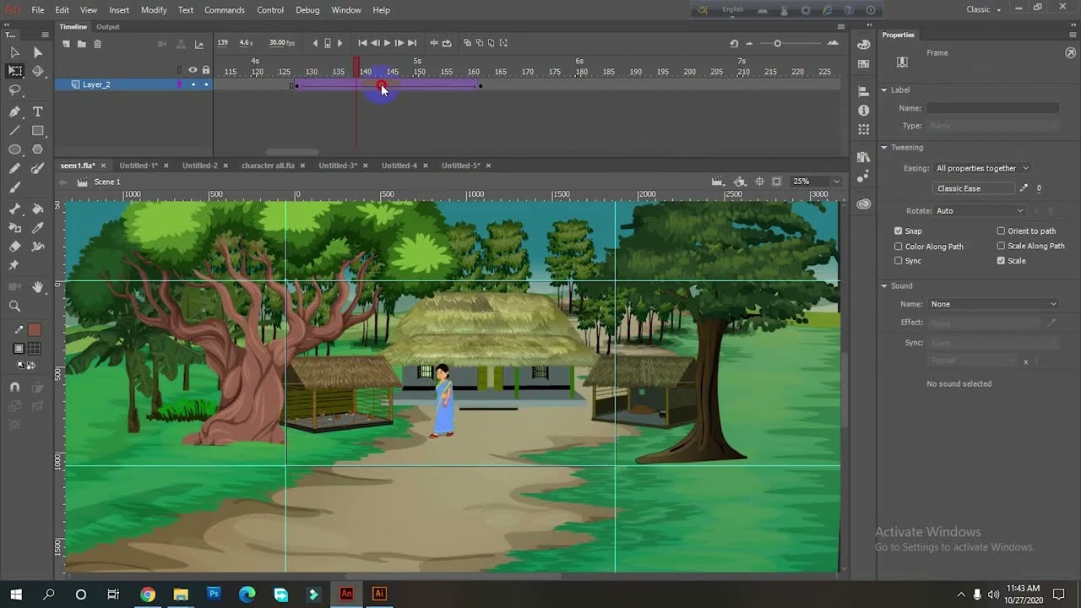Open the Edit Scene clapper dropdown

coord(717,182)
